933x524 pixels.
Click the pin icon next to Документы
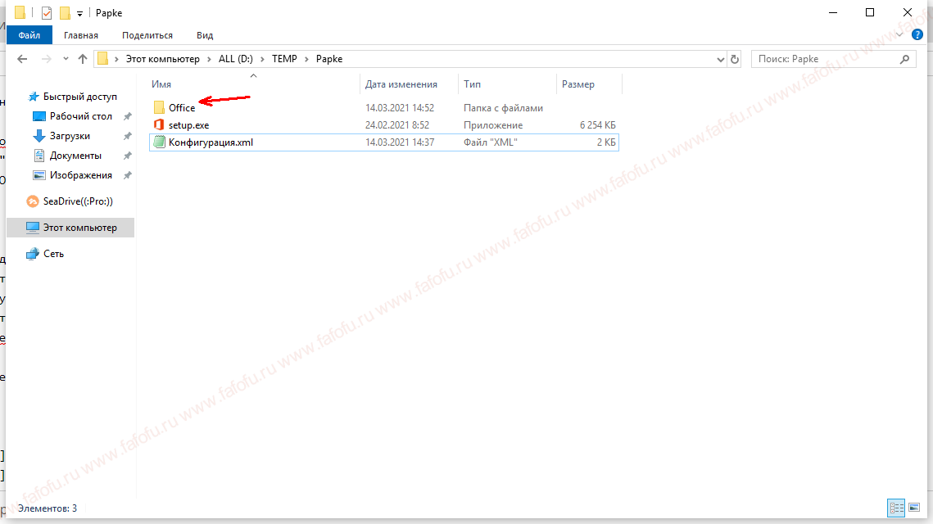[x=127, y=156]
